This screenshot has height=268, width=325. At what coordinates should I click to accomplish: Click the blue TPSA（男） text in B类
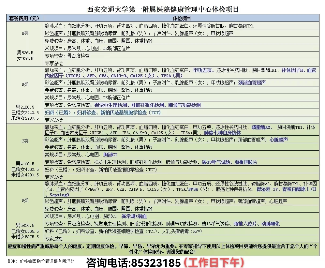172,76
